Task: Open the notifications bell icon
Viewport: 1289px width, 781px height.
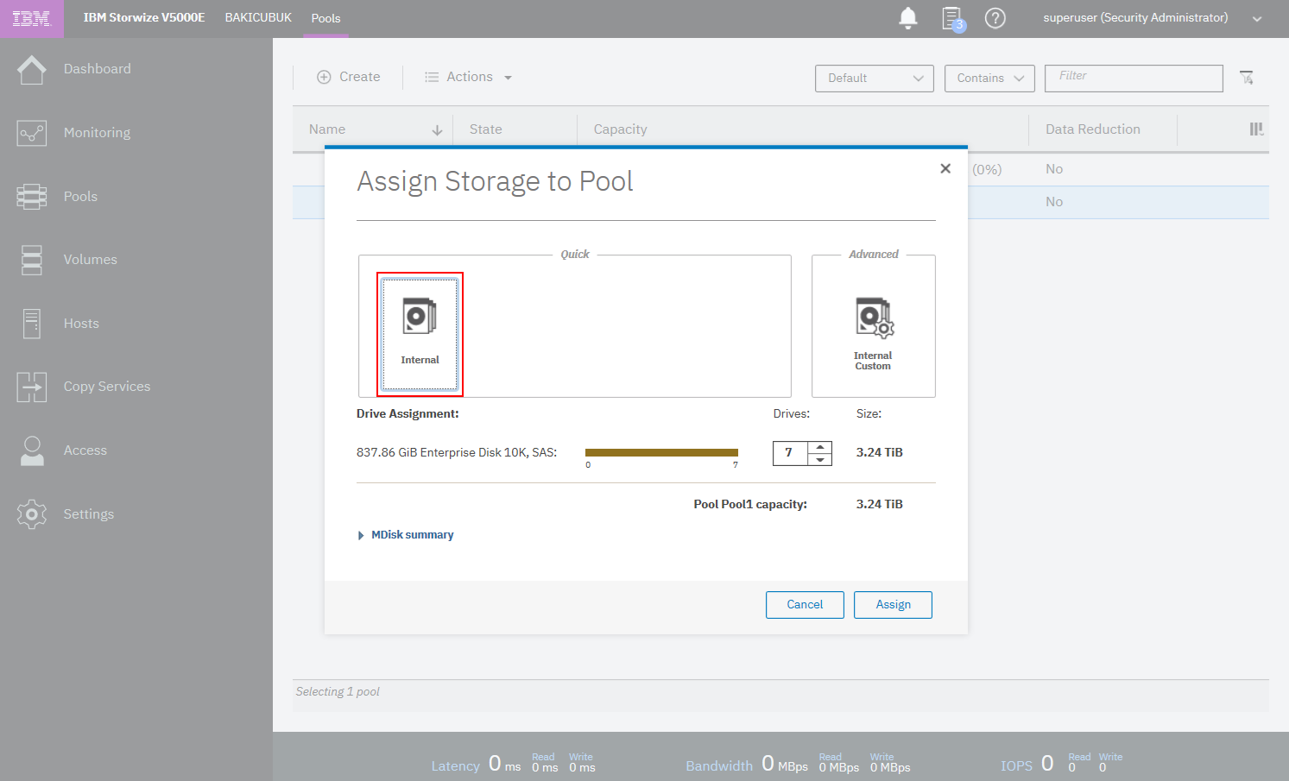Action: coord(908,18)
